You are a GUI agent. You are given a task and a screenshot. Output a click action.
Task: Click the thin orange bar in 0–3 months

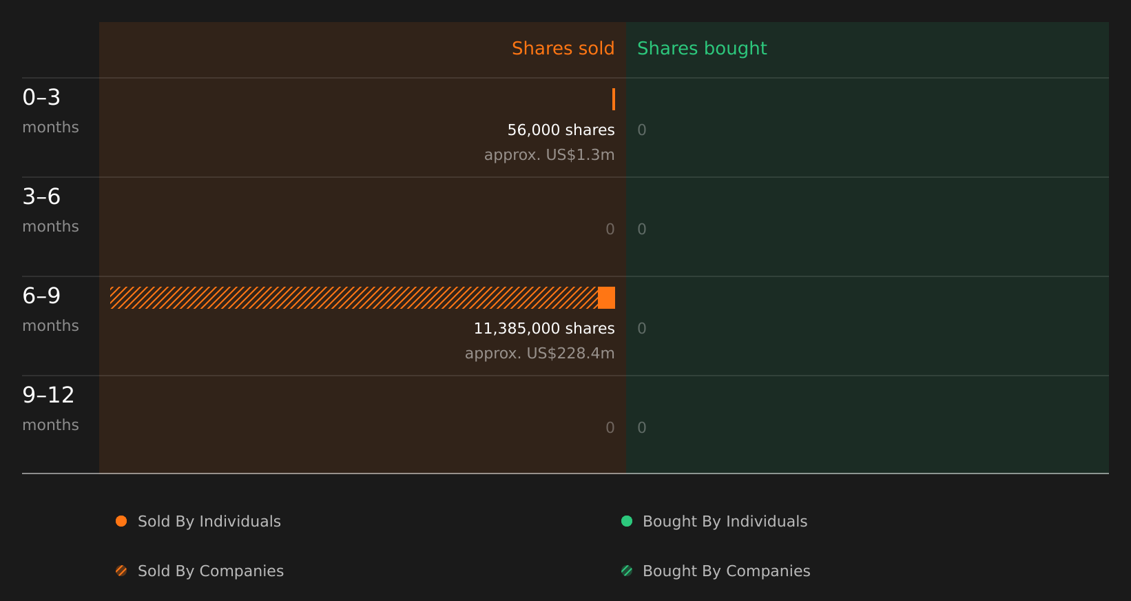(x=614, y=99)
